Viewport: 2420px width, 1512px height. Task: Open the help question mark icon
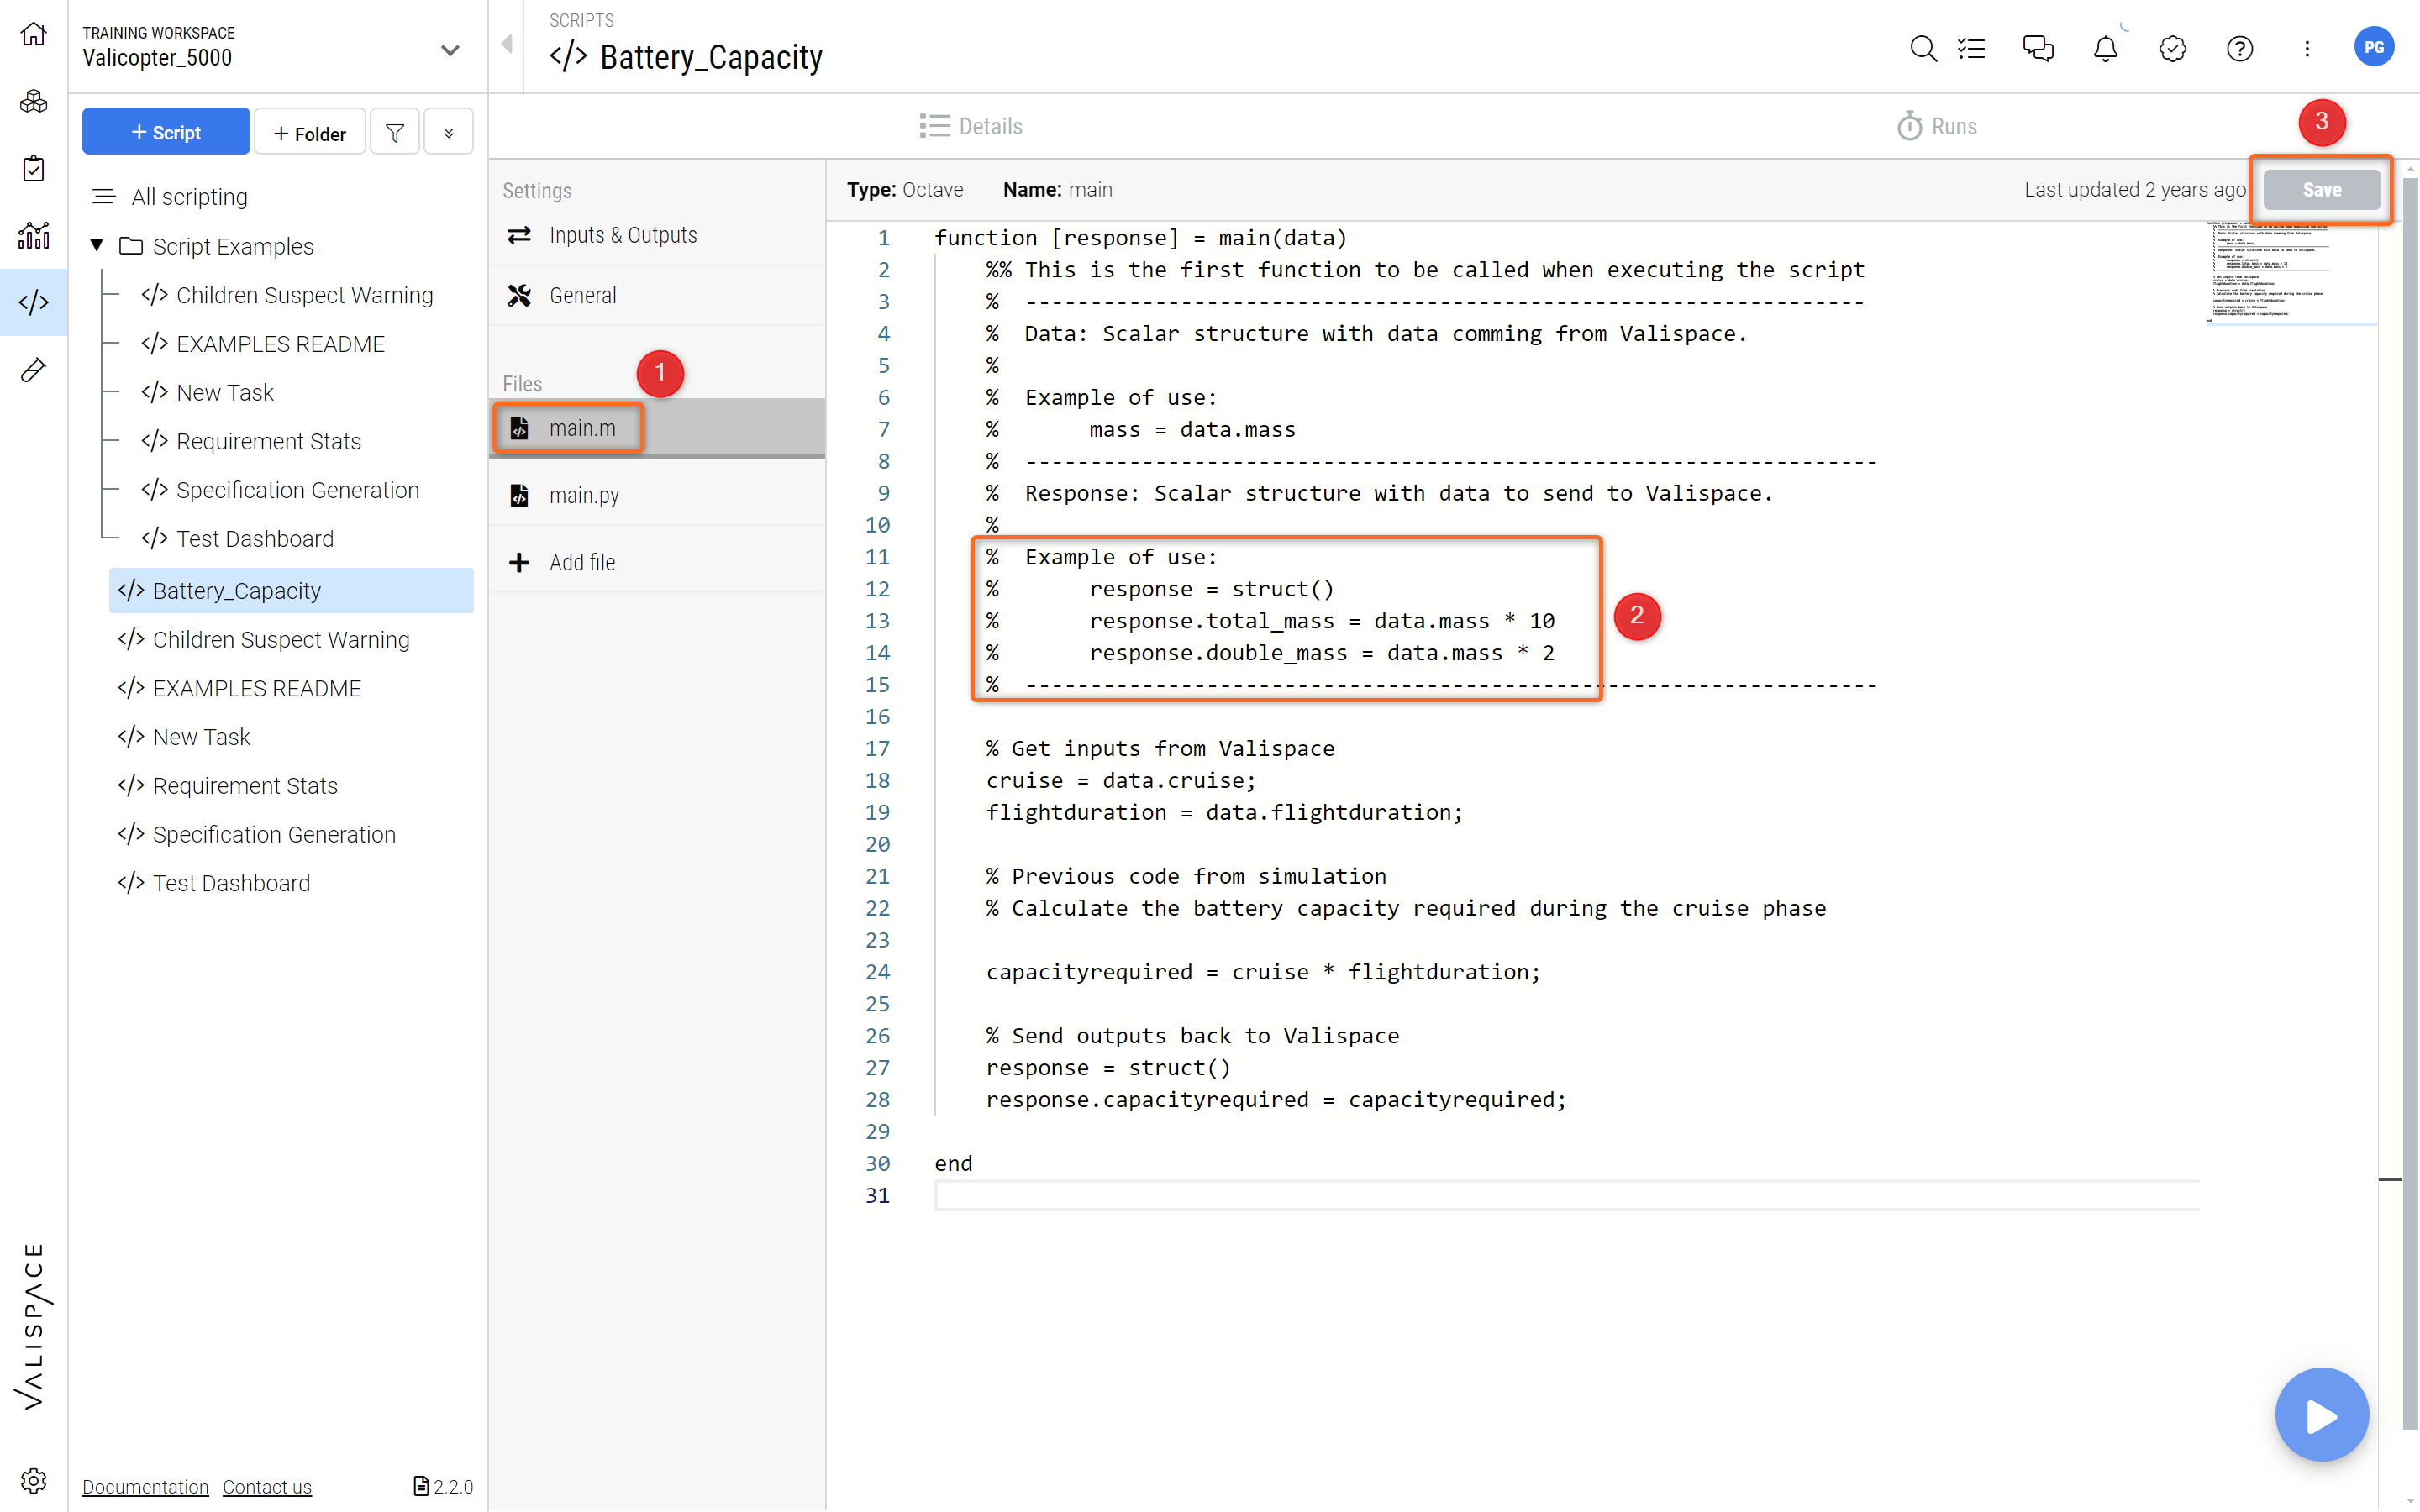click(2240, 48)
